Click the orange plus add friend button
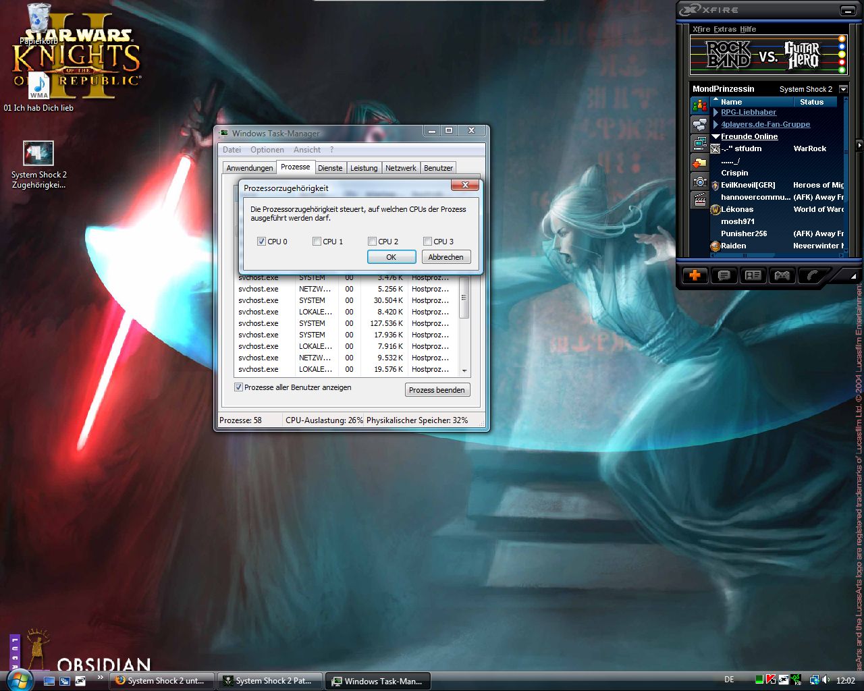This screenshot has height=691, width=864. coord(695,275)
